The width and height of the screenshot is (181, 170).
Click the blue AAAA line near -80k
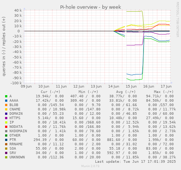click(134, 74)
